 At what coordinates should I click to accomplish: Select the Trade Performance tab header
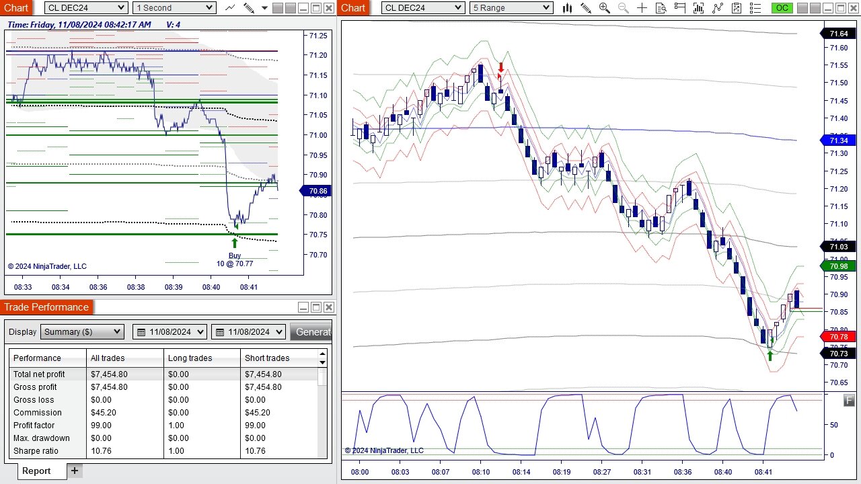[46, 307]
